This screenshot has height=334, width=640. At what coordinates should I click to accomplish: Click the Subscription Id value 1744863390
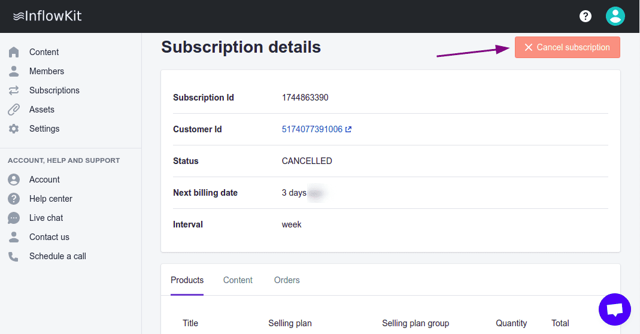click(x=305, y=98)
